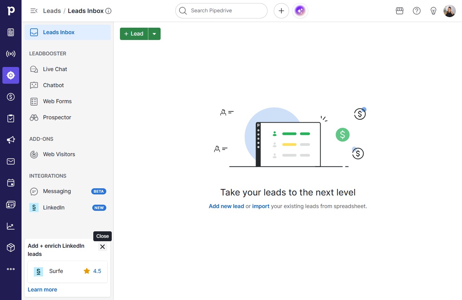This screenshot has height=300, width=462.
Task: Open the AI assistant sparkle icon
Action: [x=300, y=11]
